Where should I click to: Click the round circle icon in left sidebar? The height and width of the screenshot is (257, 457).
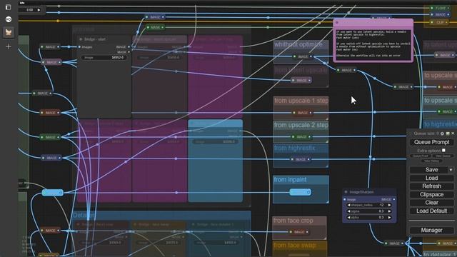9,19
